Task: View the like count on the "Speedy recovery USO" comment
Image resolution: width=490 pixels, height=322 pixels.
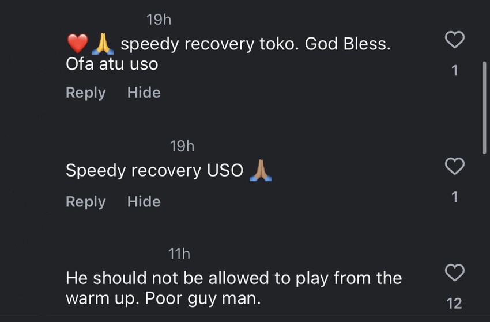Action: [x=455, y=197]
